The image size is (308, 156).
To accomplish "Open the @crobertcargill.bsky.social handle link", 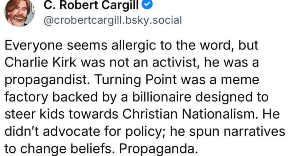I will [x=112, y=20].
